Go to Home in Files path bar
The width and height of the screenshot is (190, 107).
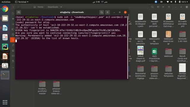tap(39, 7)
